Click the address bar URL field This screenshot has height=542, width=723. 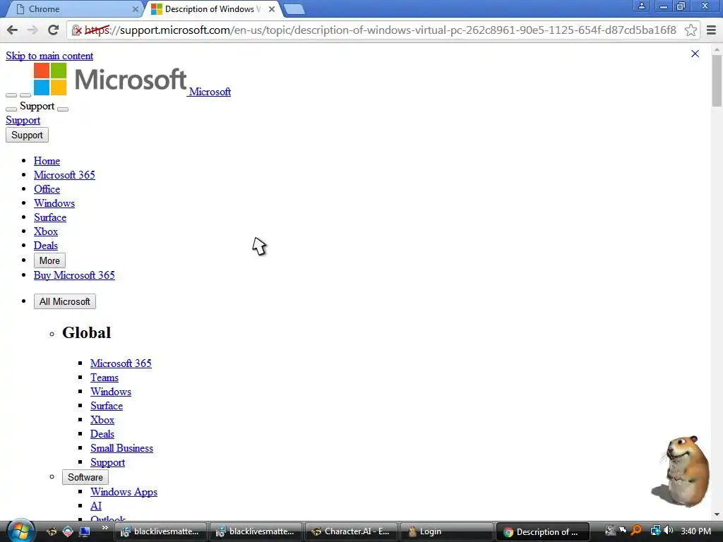click(383, 30)
